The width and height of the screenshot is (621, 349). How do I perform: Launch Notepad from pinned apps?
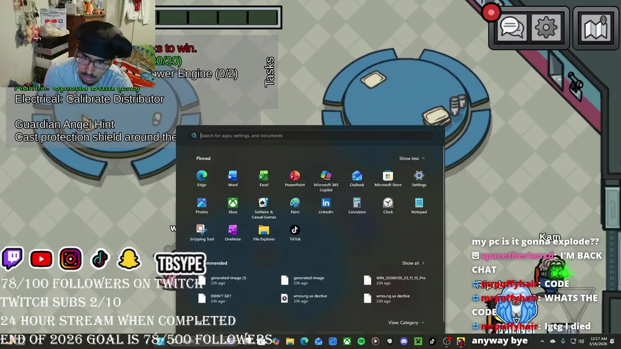click(419, 206)
